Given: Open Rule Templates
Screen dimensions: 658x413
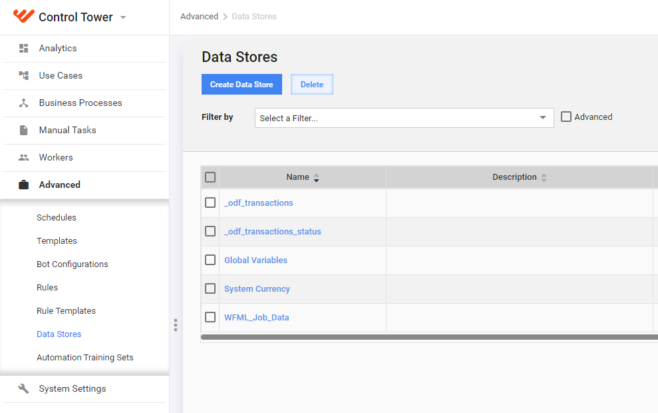Looking at the screenshot, I should click(x=66, y=311).
